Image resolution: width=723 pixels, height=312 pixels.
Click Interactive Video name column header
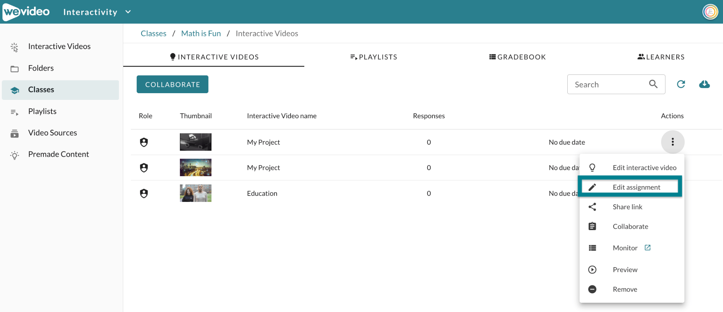(282, 116)
